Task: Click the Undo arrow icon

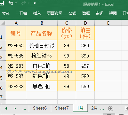Action: tap(11, 3)
